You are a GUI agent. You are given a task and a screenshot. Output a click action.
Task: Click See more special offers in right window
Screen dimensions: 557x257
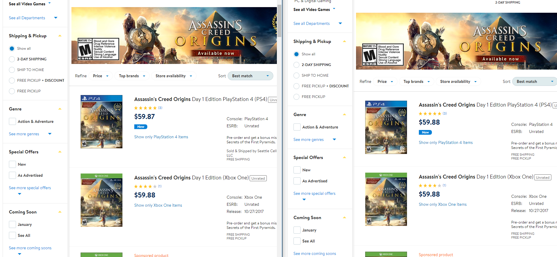(x=315, y=194)
